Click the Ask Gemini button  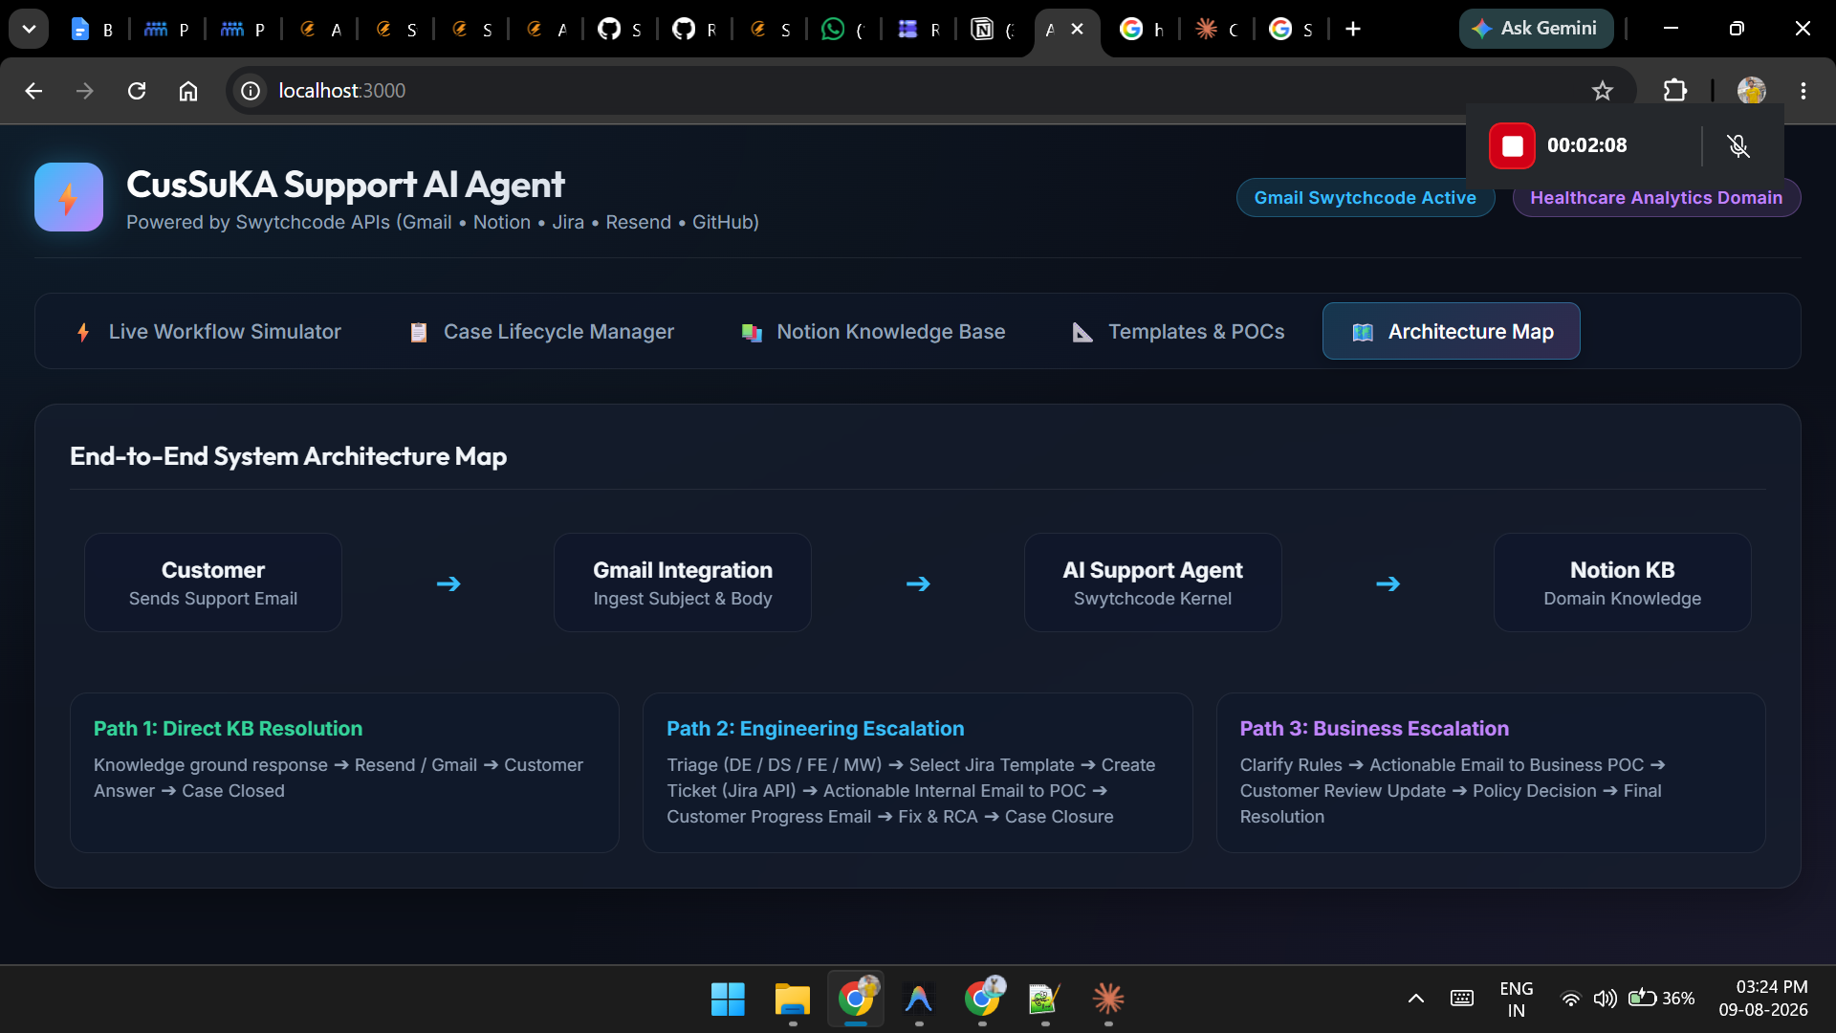[1536, 29]
